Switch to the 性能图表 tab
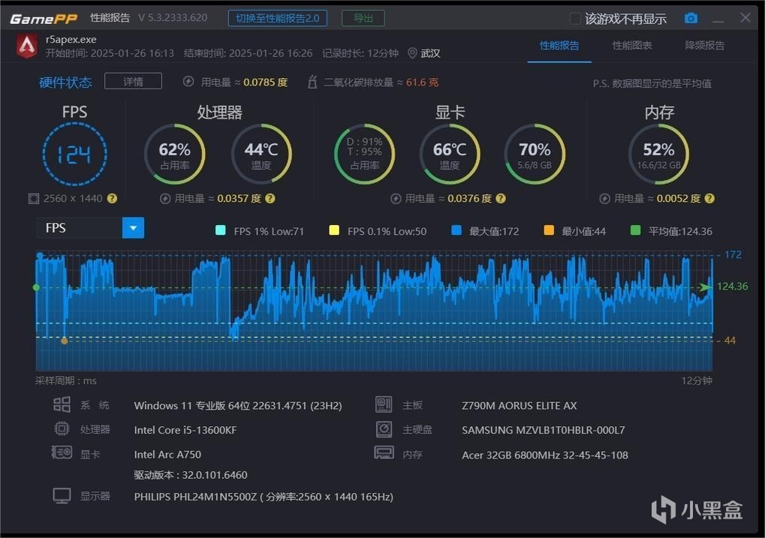Viewport: 765px width, 538px height. [x=632, y=45]
